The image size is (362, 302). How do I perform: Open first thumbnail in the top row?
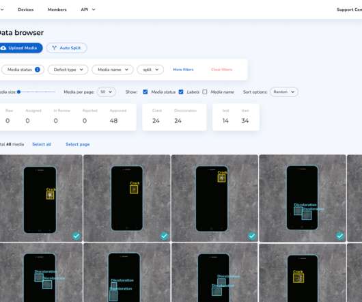pos(41,198)
